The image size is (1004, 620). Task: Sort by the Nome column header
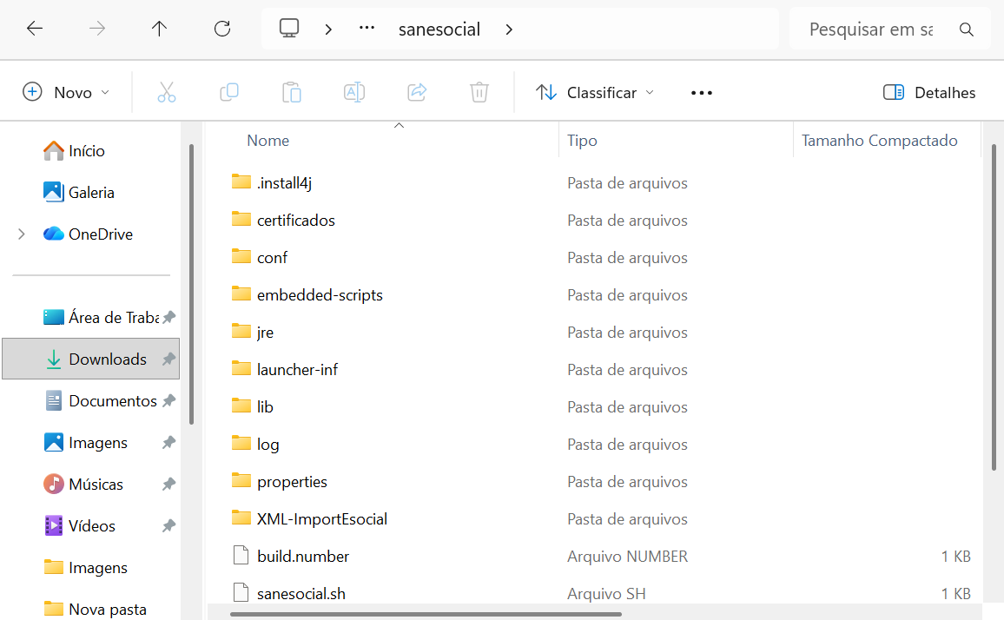(x=268, y=141)
